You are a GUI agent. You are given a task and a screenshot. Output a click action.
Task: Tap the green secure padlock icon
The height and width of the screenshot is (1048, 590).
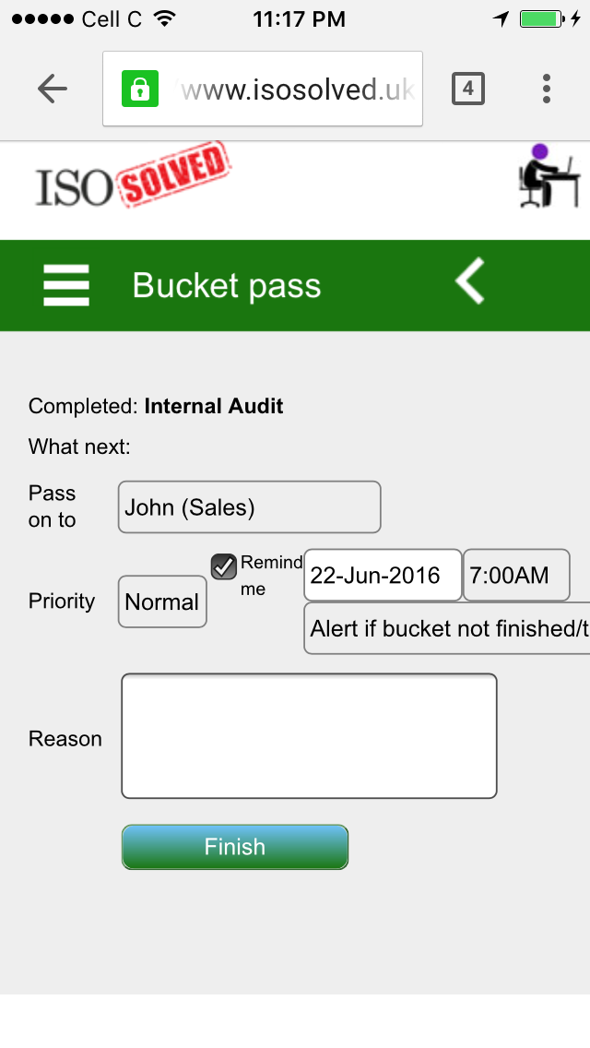click(139, 89)
